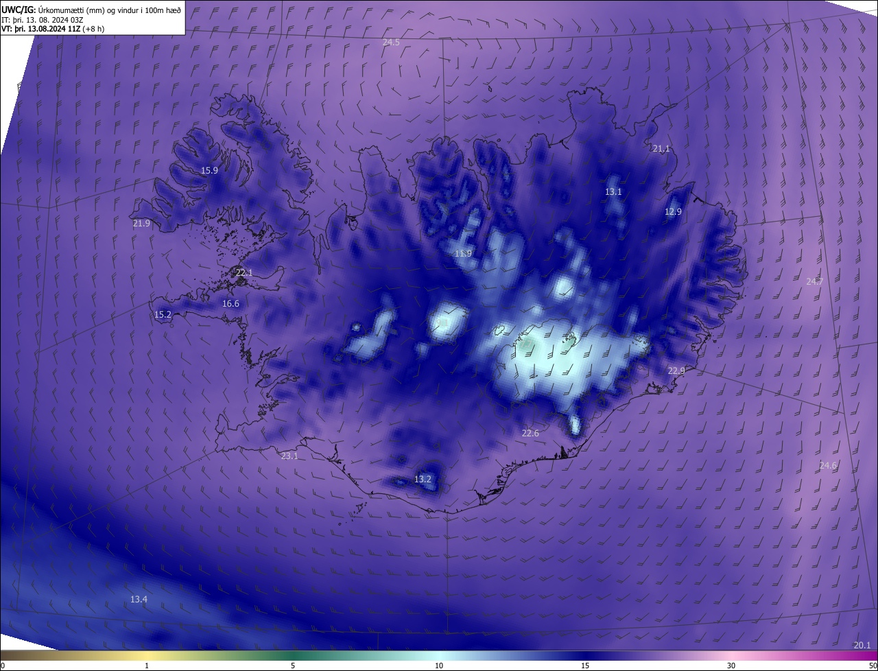
Task: Click the 12.9 value label
Action: click(x=673, y=211)
